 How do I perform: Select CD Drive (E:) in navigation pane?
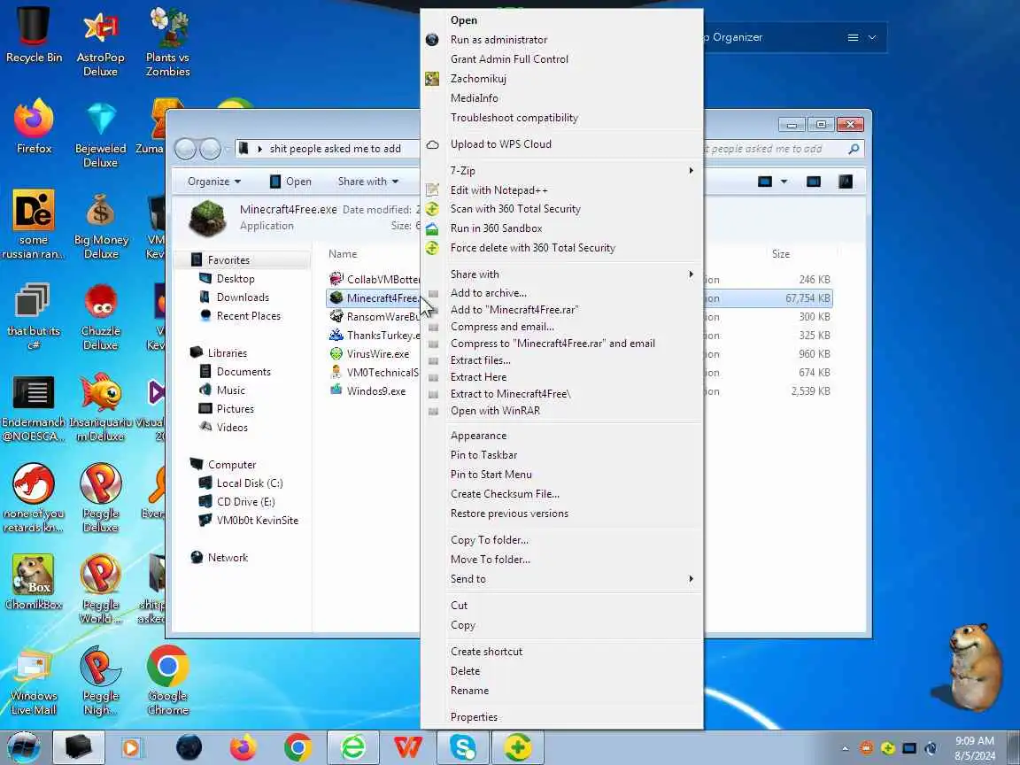click(x=246, y=502)
